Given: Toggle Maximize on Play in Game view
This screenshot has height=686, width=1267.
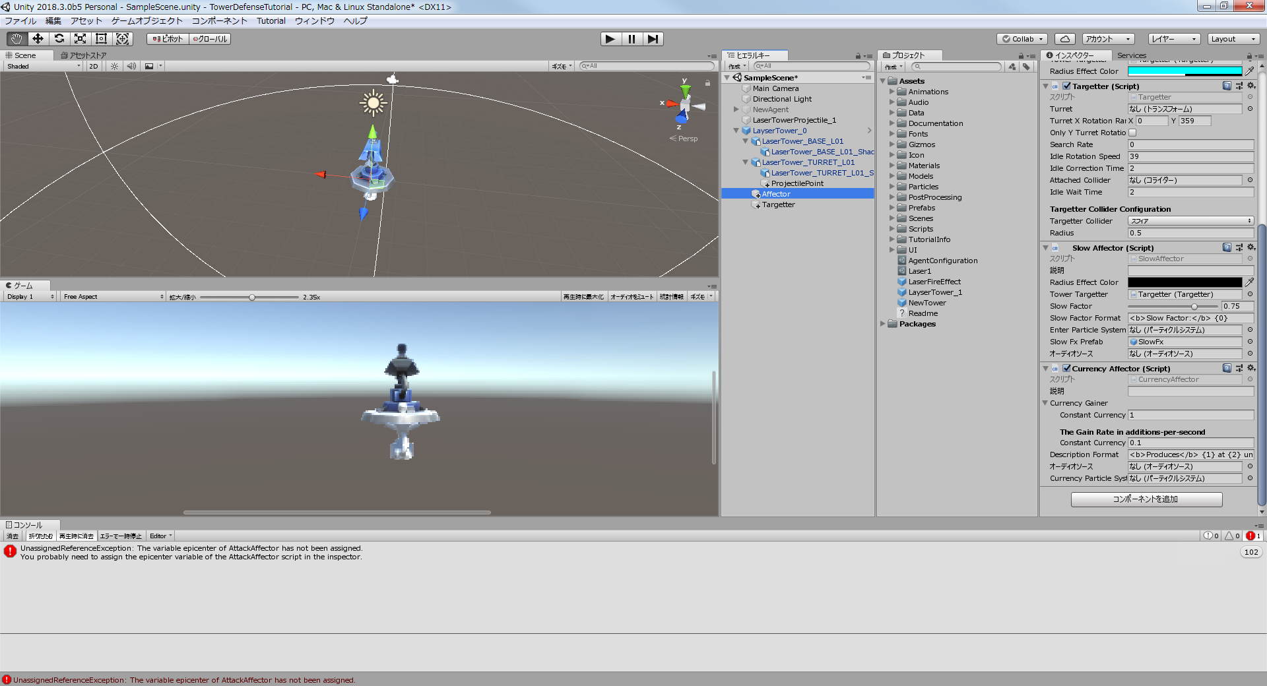Looking at the screenshot, I should (583, 297).
